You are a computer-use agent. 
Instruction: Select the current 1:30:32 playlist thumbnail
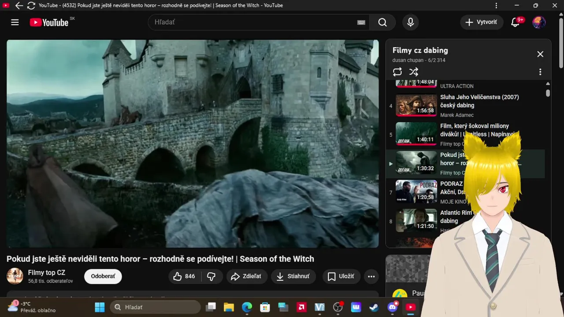tap(416, 163)
